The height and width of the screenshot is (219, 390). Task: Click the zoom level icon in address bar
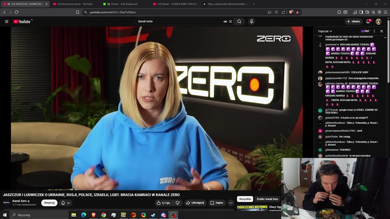[x=276, y=12]
